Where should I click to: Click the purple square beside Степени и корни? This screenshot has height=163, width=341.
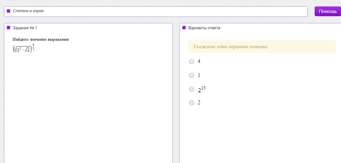9,11
